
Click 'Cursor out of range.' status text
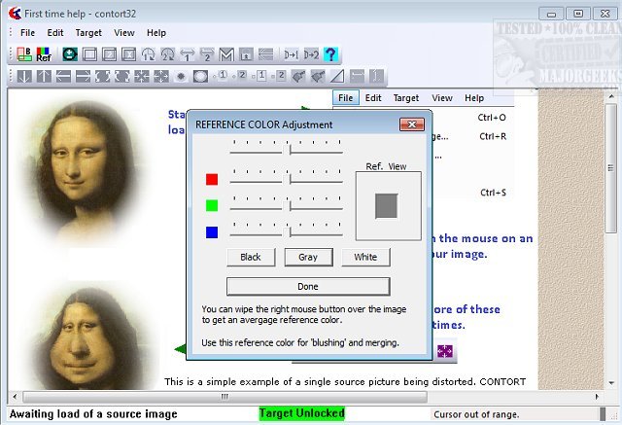pyautogui.click(x=476, y=414)
